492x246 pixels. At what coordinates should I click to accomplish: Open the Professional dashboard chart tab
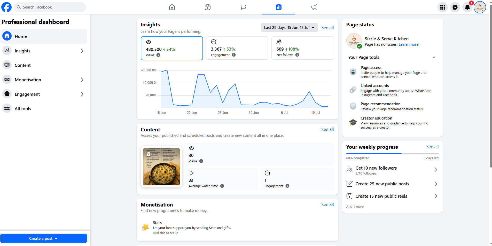click(279, 7)
